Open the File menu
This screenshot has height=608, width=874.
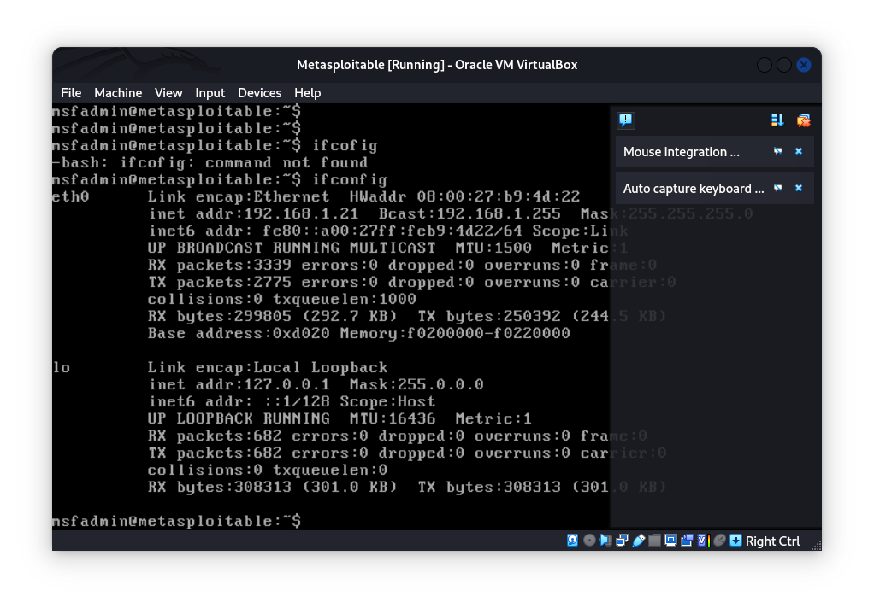[71, 93]
